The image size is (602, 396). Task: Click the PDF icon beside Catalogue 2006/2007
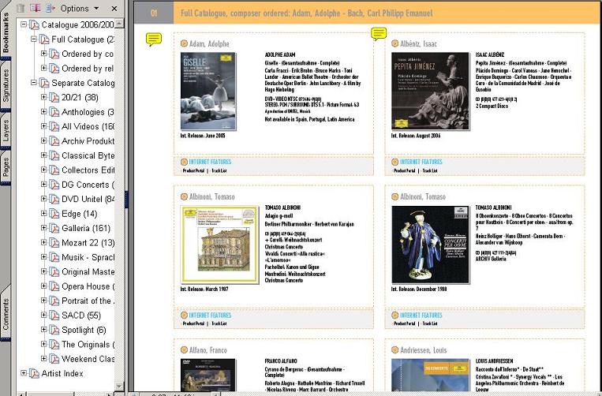click(35, 25)
